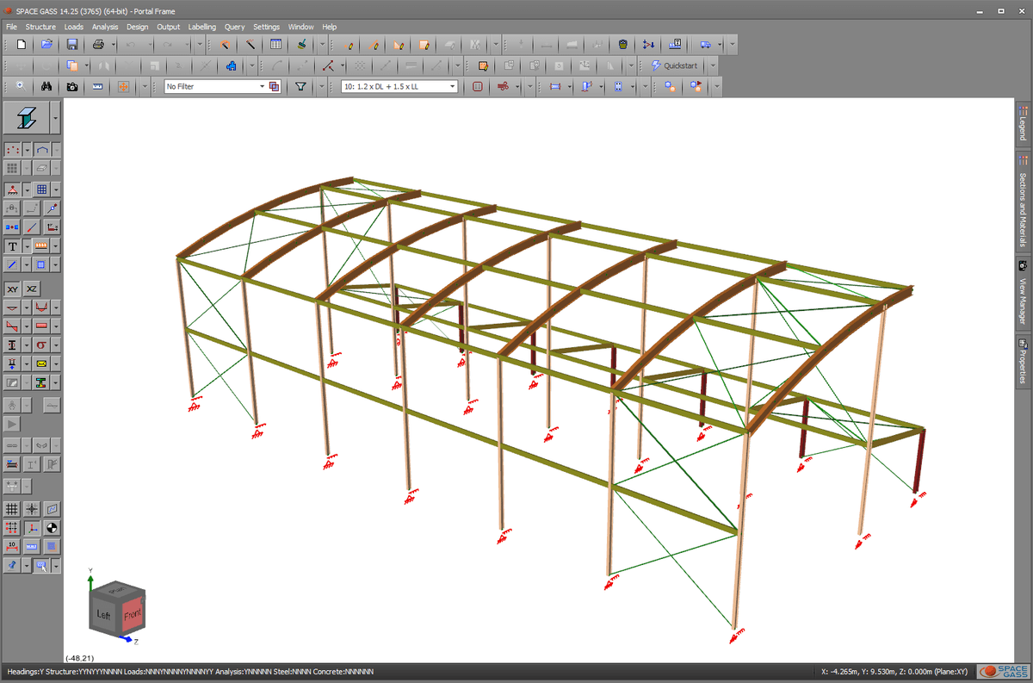Select the zoom magnifier tool

[21, 86]
